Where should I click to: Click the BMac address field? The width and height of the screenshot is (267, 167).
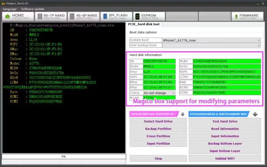(x=159, y=82)
